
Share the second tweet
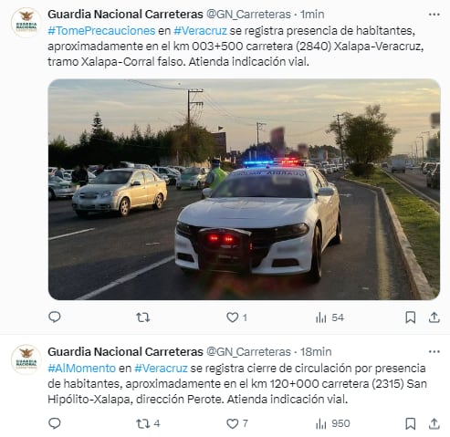coord(434,423)
